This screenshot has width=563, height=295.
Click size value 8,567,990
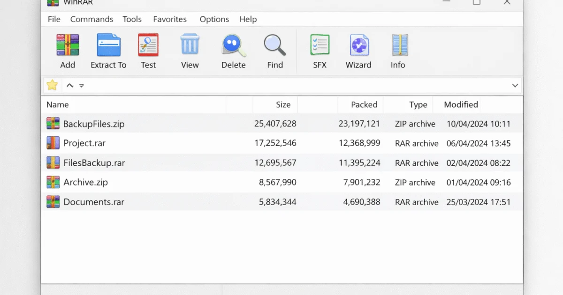(x=278, y=183)
